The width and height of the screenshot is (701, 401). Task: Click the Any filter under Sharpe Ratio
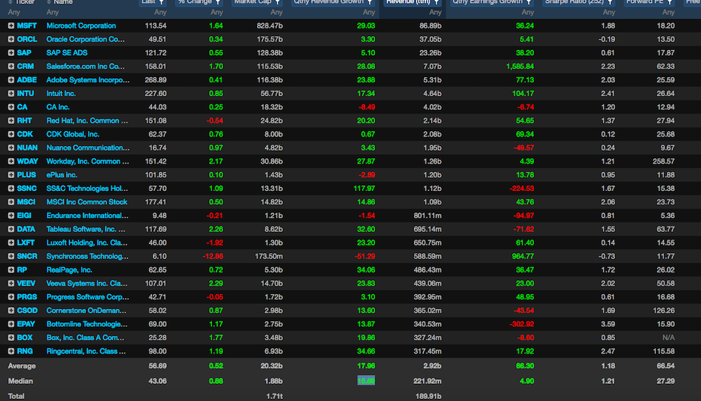(x=609, y=12)
